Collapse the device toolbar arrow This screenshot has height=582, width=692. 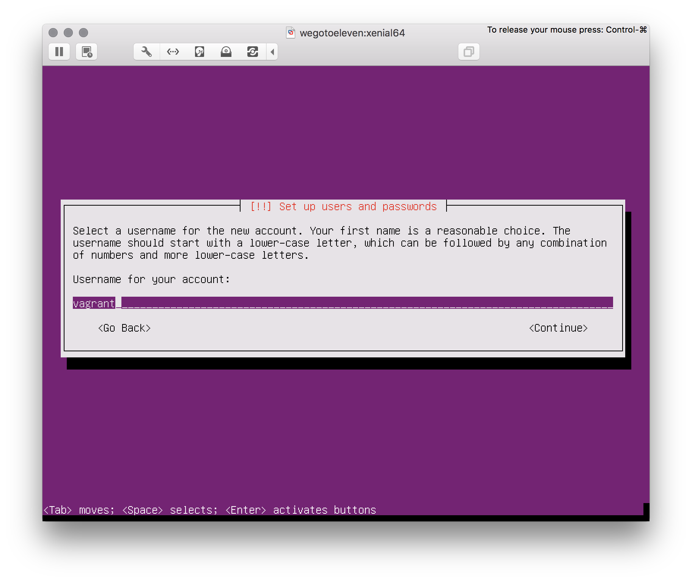point(272,52)
